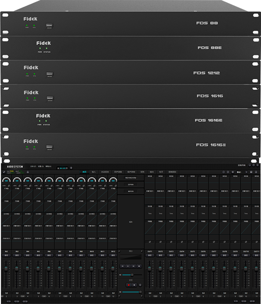Click the 0.0 level value field under OUT2
The image size is (261, 304).
(x=160, y=293)
